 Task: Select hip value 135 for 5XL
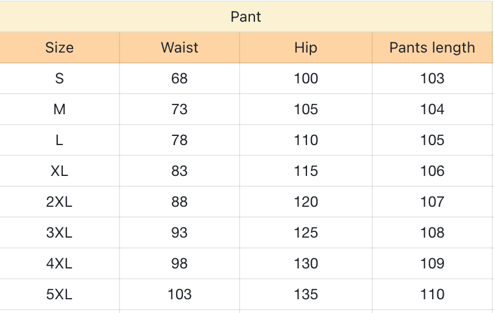click(x=306, y=294)
